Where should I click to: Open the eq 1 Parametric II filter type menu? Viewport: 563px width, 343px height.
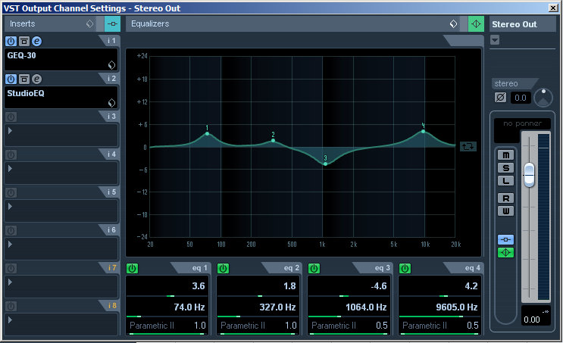[x=152, y=326]
